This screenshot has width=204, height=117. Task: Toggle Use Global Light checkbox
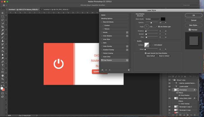pos(159,27)
